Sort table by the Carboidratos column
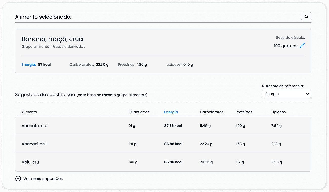The height and width of the screenshot is (192, 329). point(212,112)
